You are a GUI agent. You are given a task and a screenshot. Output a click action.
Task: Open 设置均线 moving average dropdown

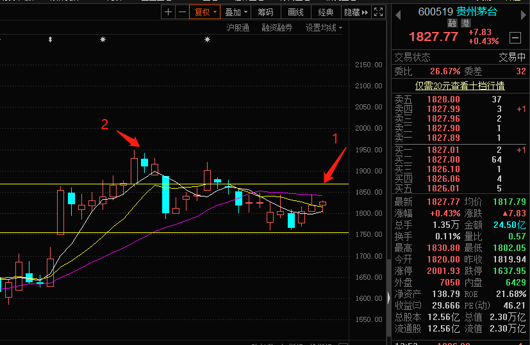click(324, 28)
